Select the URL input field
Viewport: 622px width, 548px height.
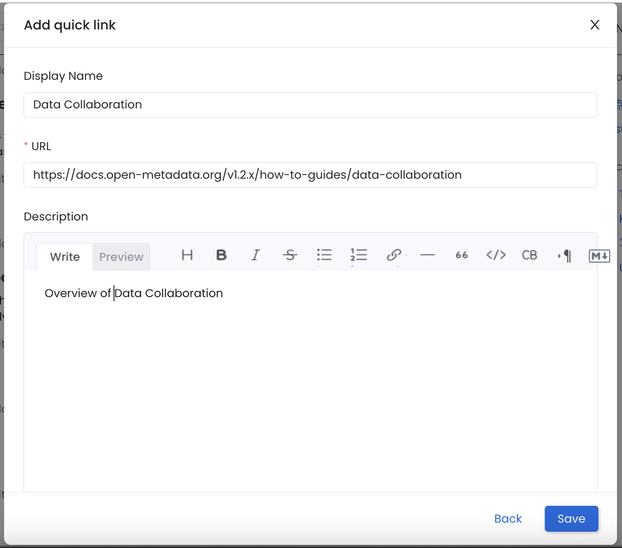tap(310, 175)
